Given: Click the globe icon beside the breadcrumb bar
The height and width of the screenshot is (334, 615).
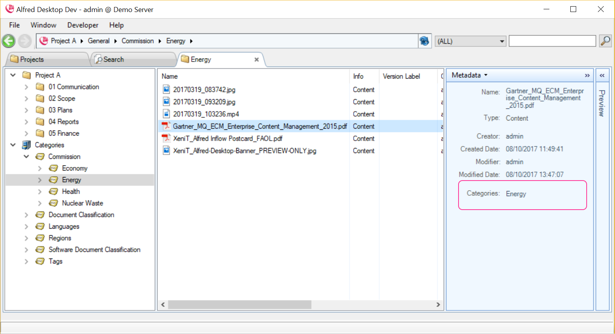Looking at the screenshot, I should [x=424, y=41].
